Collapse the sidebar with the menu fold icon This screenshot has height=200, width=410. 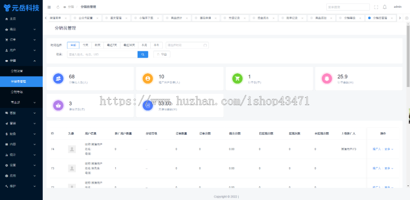coord(49,7)
